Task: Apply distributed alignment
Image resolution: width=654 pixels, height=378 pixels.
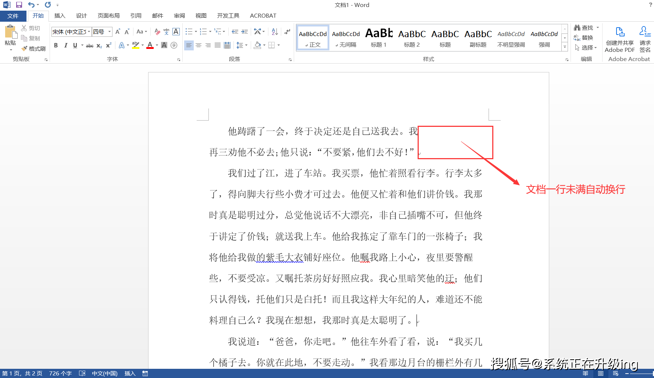Action: [227, 45]
